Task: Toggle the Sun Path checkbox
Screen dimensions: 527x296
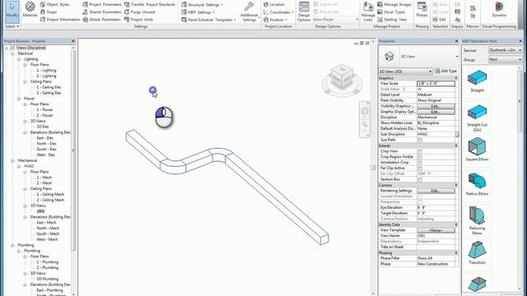Action: tap(419, 140)
